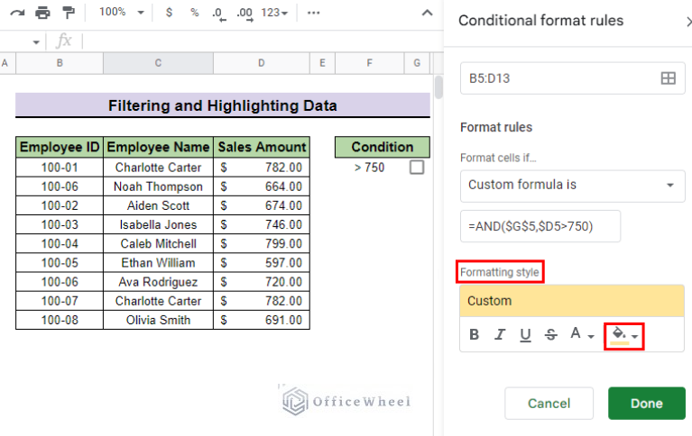Select the 746.00 sales amount cell
Image resolution: width=692 pixels, height=436 pixels.
[x=262, y=224]
